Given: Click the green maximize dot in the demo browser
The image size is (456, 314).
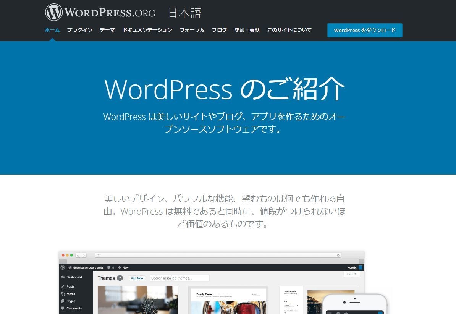Looking at the screenshot, I should click(x=71, y=255).
